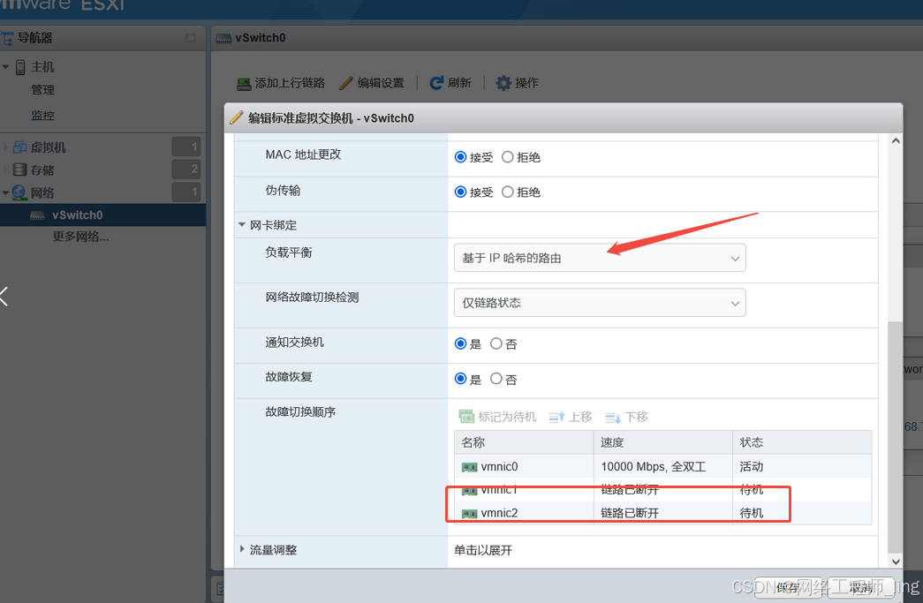Image resolution: width=923 pixels, height=603 pixels.
Task: Click the 速度 column header
Action: click(663, 442)
